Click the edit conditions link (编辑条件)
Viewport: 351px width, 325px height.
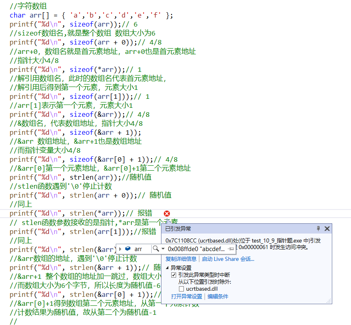coord(218,296)
